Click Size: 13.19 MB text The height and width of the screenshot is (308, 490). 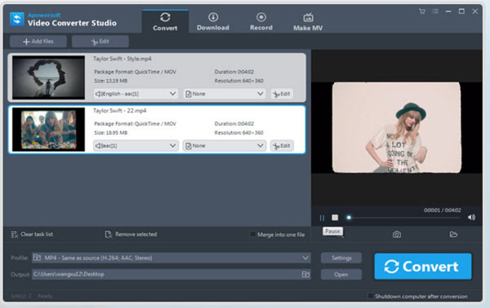110,81
